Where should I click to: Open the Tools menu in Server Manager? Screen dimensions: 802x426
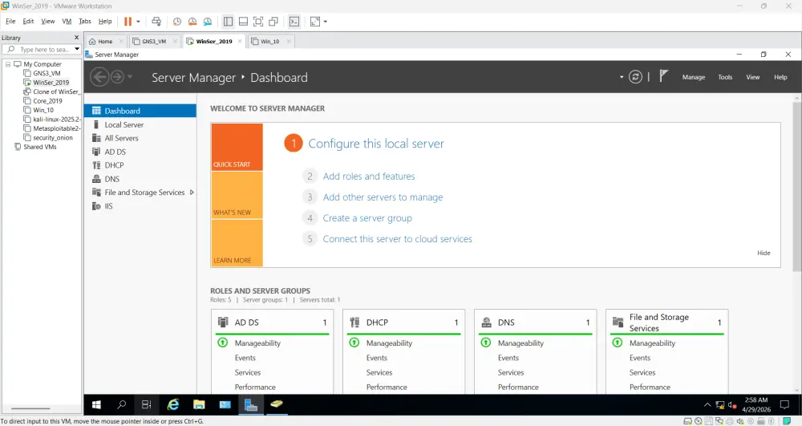[x=725, y=77]
